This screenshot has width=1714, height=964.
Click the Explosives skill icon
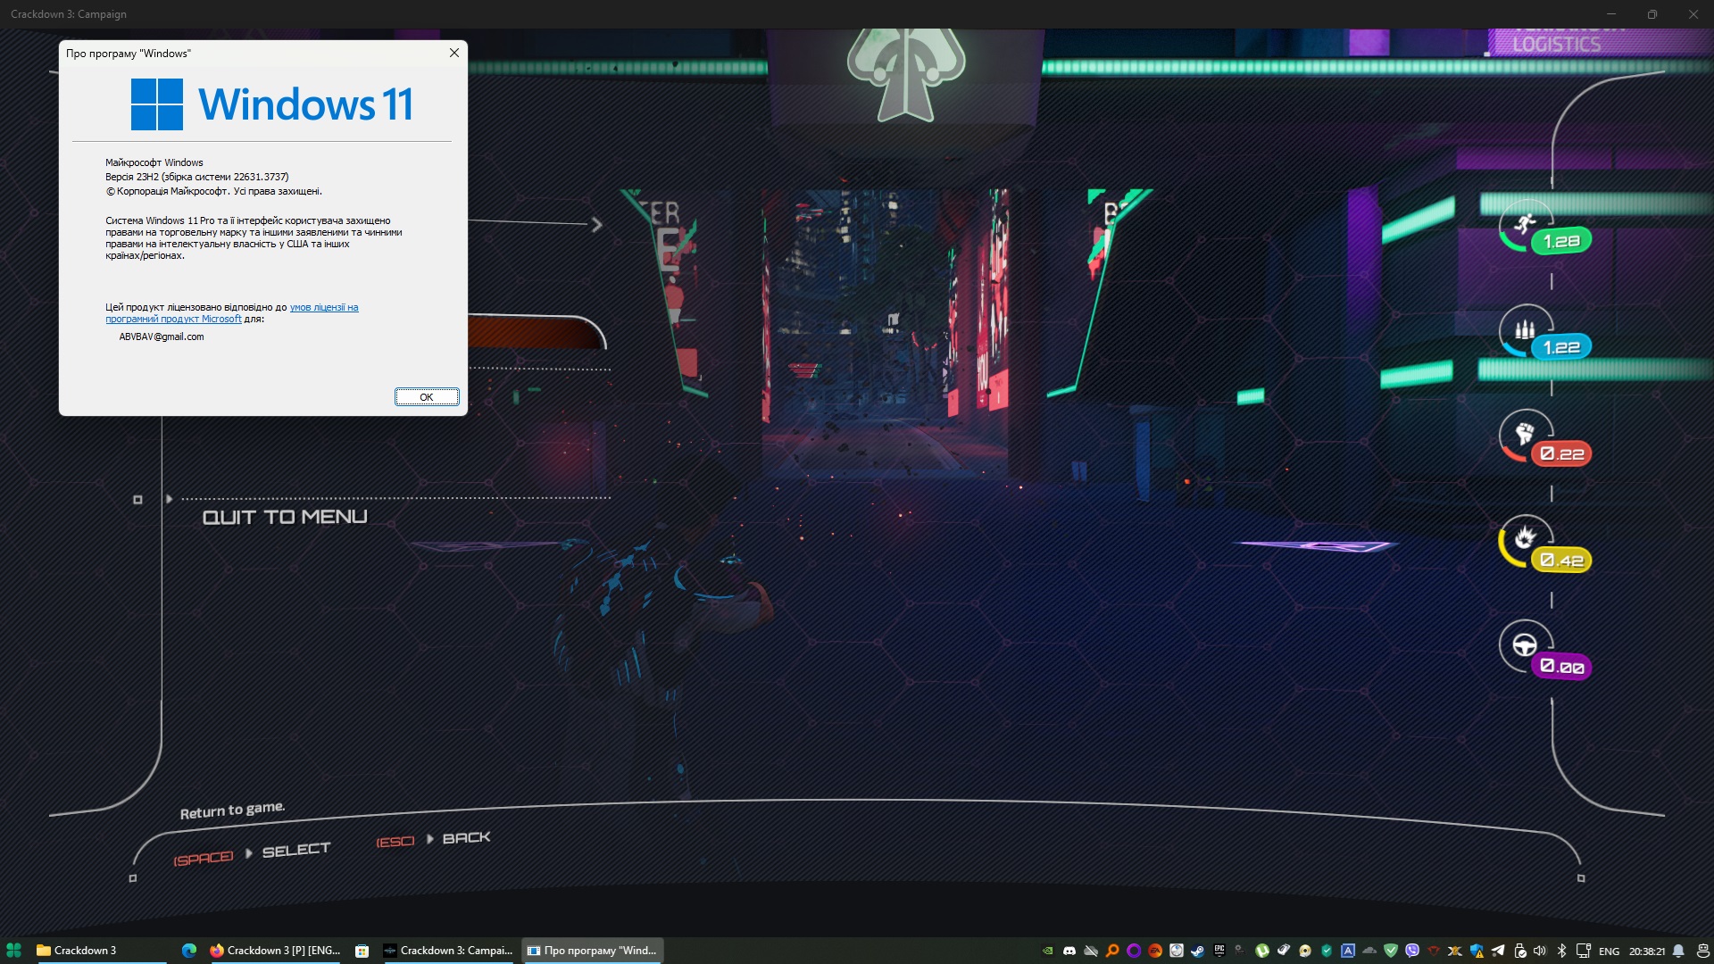coord(1525,538)
